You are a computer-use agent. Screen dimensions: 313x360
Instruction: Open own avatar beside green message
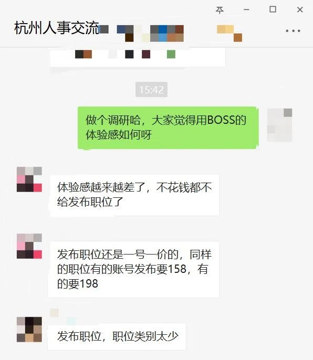click(279, 125)
